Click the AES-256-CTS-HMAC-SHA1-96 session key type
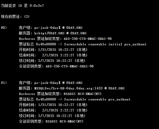The image size is (159, 129). click(x=69, y=66)
